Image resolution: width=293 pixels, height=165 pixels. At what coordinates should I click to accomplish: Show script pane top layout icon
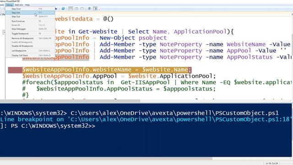pyautogui.click(x=71, y=9)
